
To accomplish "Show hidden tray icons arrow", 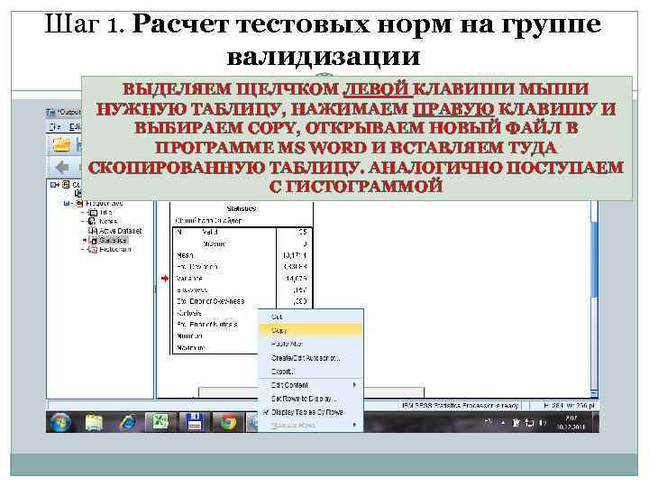I will 503,423.
